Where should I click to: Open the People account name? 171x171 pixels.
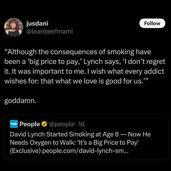click(x=30, y=124)
